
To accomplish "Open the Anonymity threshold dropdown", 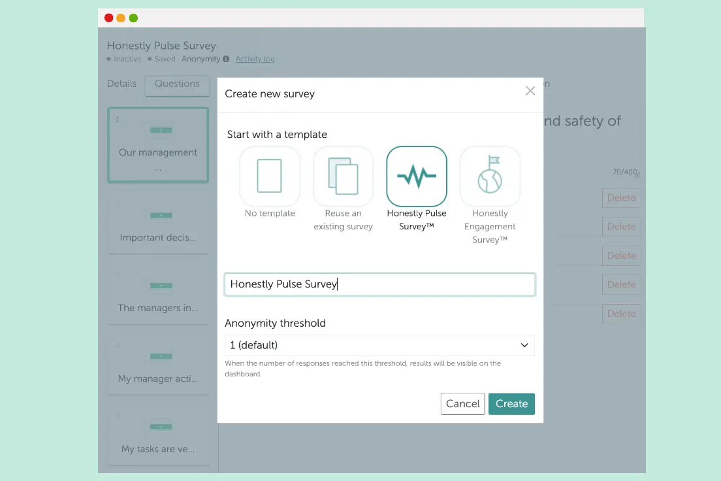I will (x=380, y=345).
